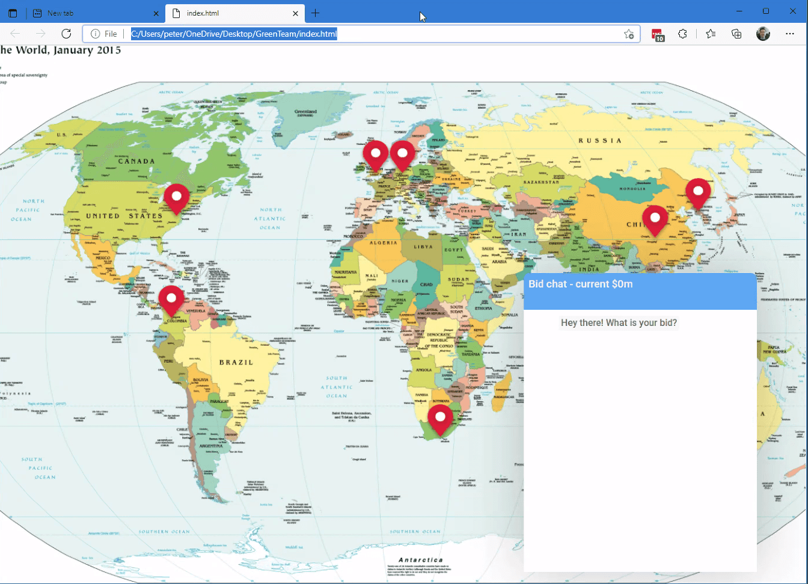Click the ALGERIA label on the map

click(x=384, y=243)
